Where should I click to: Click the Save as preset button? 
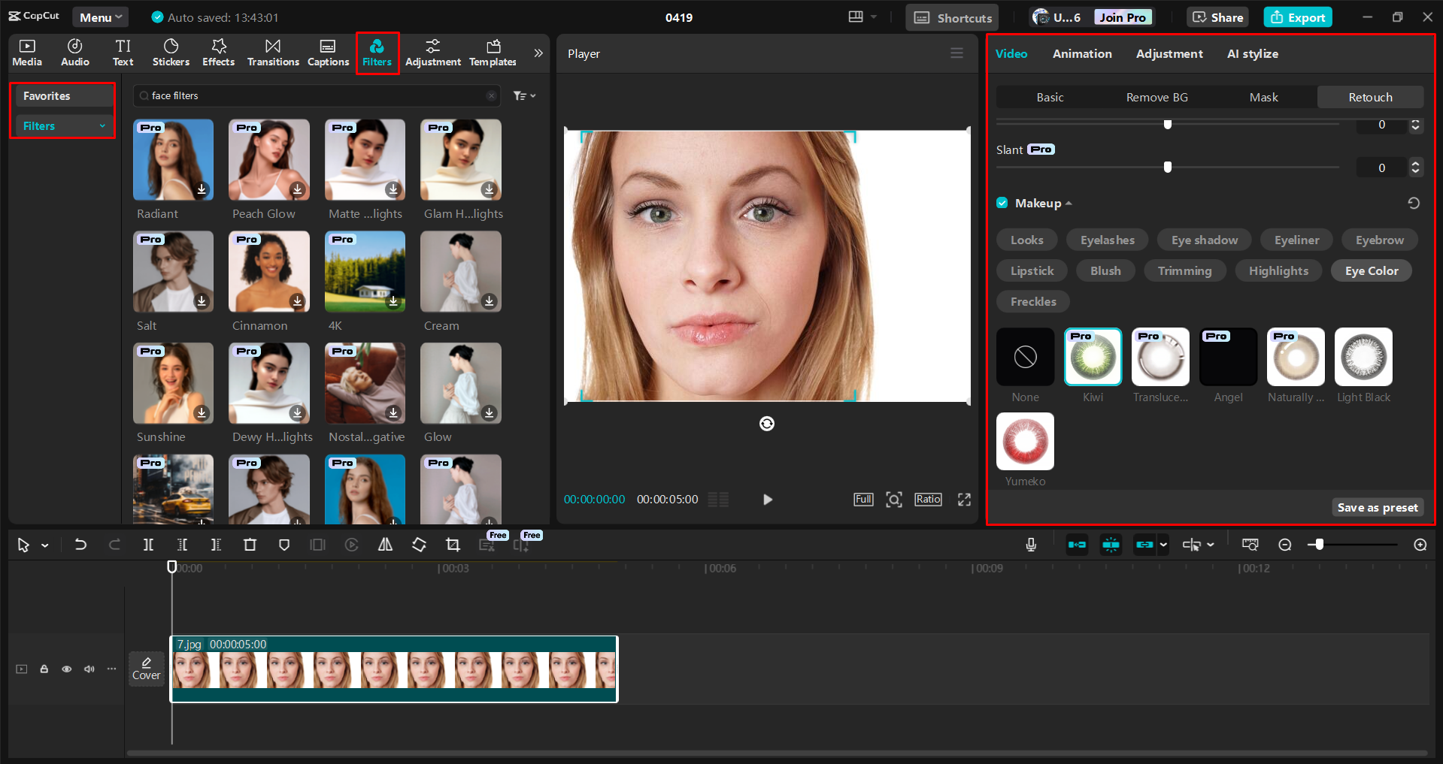1377,507
